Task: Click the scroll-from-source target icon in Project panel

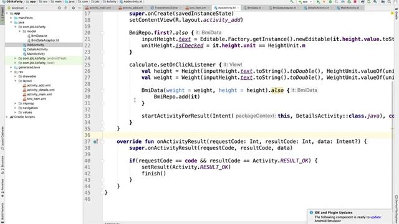Action: [59, 8]
